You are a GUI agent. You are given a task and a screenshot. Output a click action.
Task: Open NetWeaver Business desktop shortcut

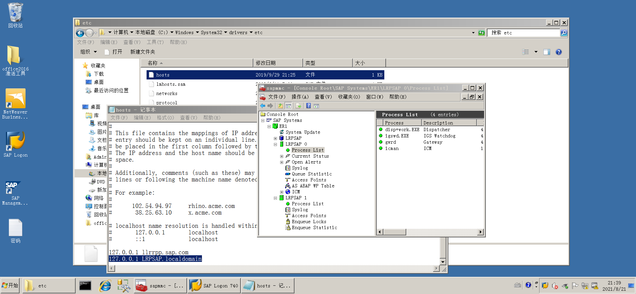coord(15,104)
